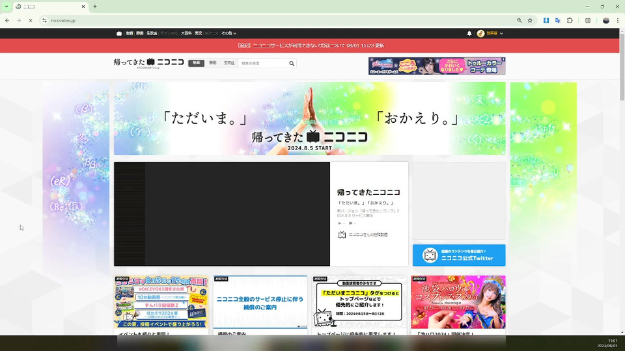
Task: Click the address bar URL
Action: point(63,20)
